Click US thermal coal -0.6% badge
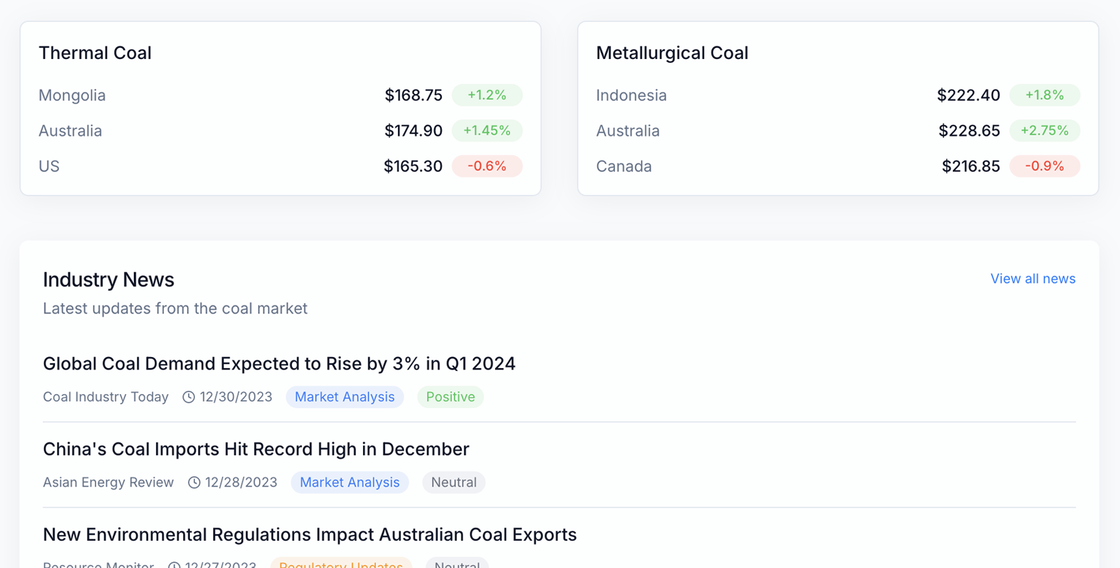This screenshot has width=1120, height=568. 486,166
